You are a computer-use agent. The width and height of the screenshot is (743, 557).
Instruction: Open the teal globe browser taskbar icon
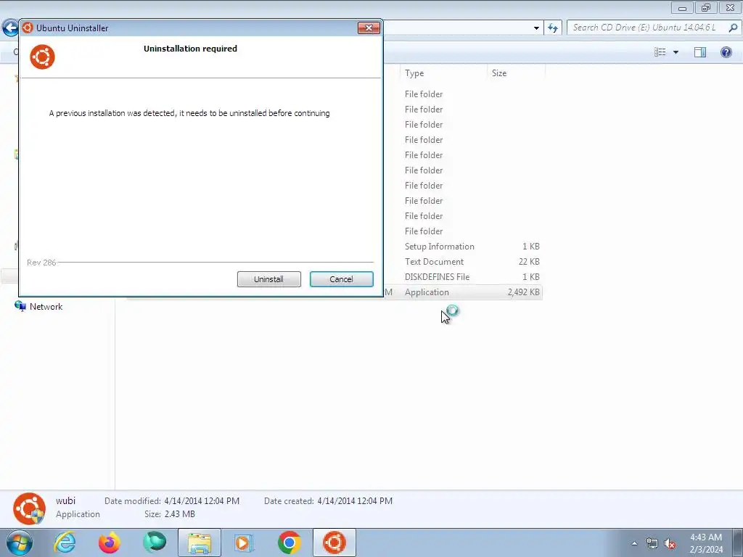pos(155,542)
